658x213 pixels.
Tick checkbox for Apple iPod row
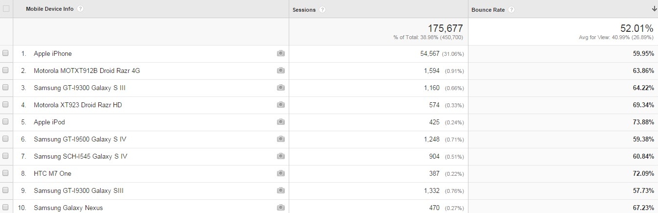coord(5,122)
